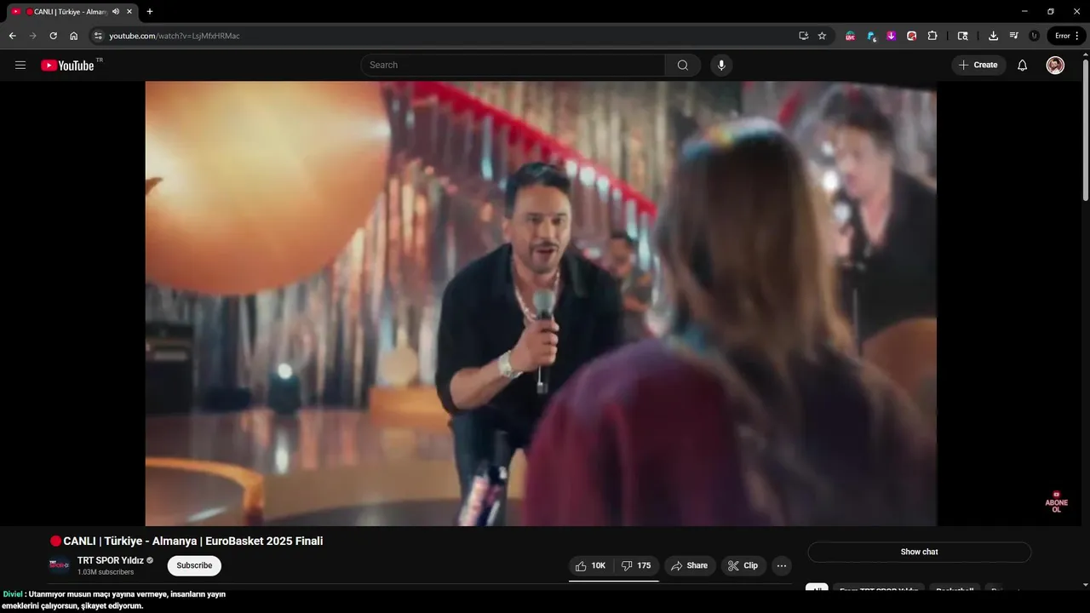Install app icon in address bar

(x=803, y=36)
